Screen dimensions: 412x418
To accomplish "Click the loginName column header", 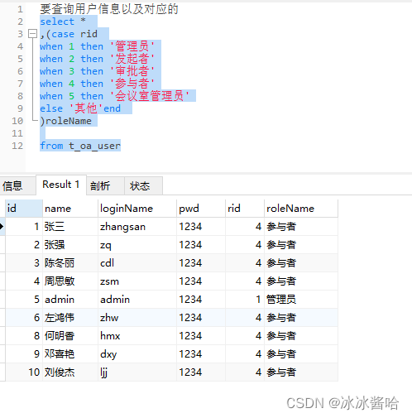I will (137, 209).
